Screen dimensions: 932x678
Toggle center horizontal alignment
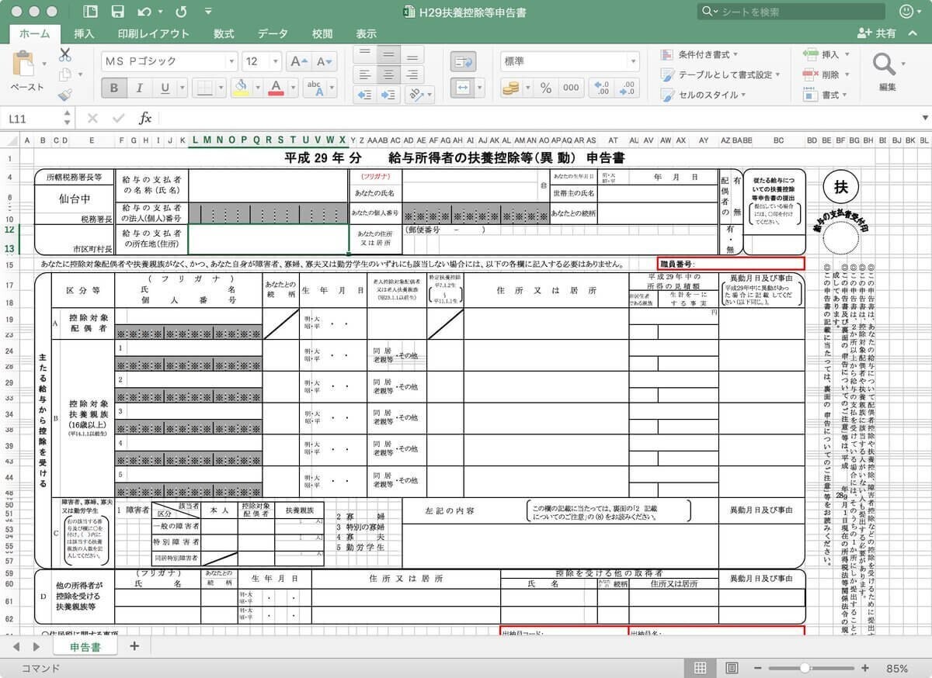389,74
